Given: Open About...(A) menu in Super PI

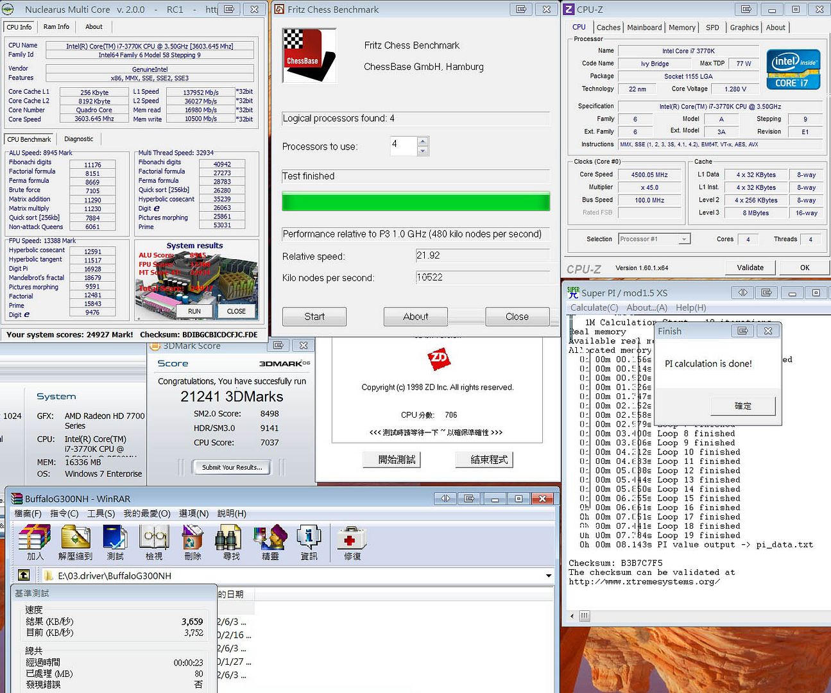Looking at the screenshot, I should coord(647,307).
